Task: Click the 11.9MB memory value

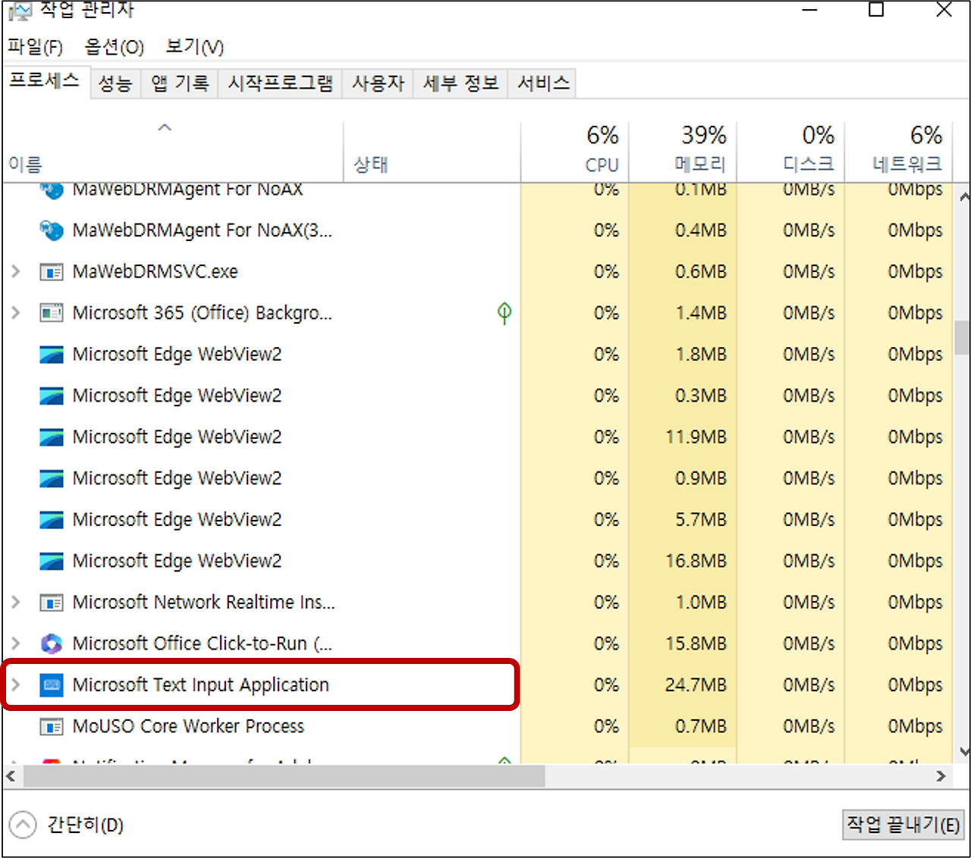Action: [x=696, y=437]
